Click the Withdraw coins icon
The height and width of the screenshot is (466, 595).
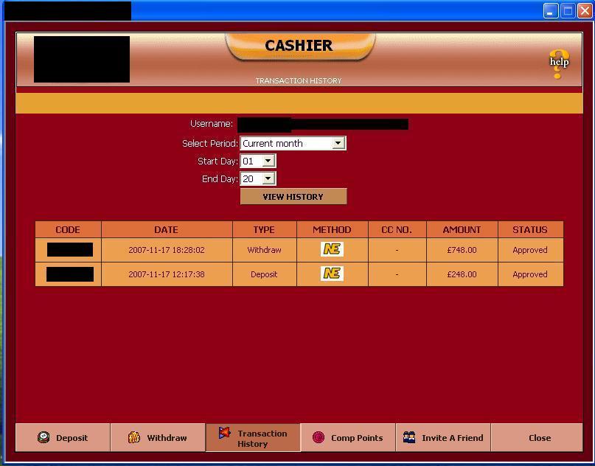[134, 437]
